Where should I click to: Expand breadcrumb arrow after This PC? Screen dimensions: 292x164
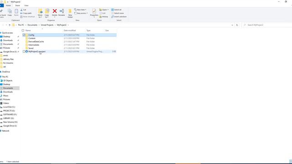(26, 25)
